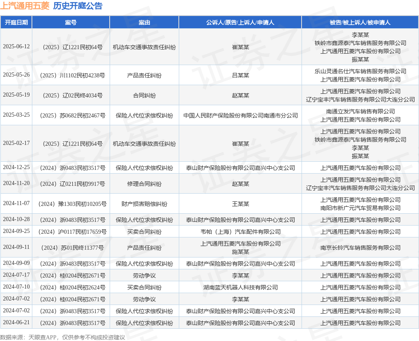The height and width of the screenshot is (341, 419).
Task: Click case number (2025)辽02民终4034号
Action: pyautogui.click(x=72, y=95)
